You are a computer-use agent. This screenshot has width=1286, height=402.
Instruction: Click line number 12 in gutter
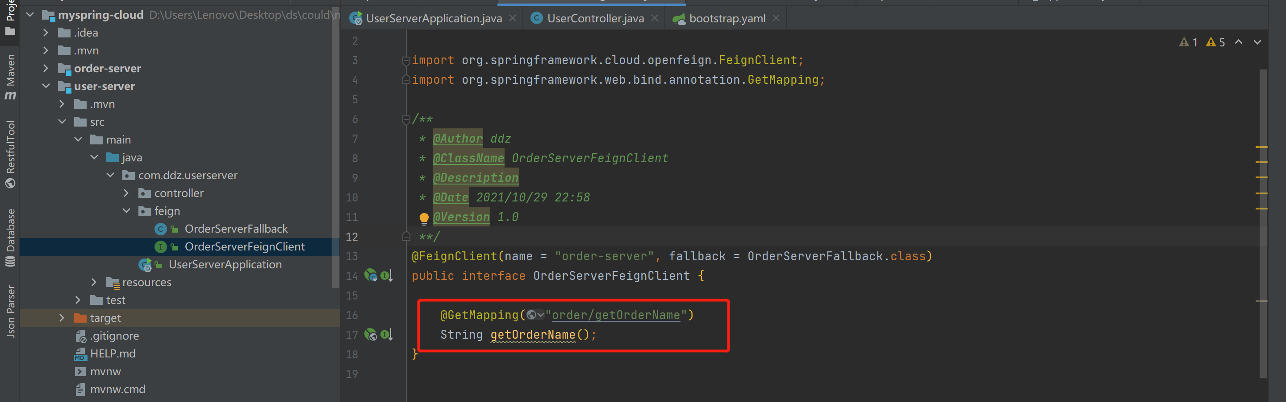(352, 237)
